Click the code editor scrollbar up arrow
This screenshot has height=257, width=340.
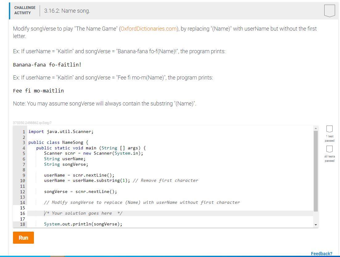tap(316, 128)
